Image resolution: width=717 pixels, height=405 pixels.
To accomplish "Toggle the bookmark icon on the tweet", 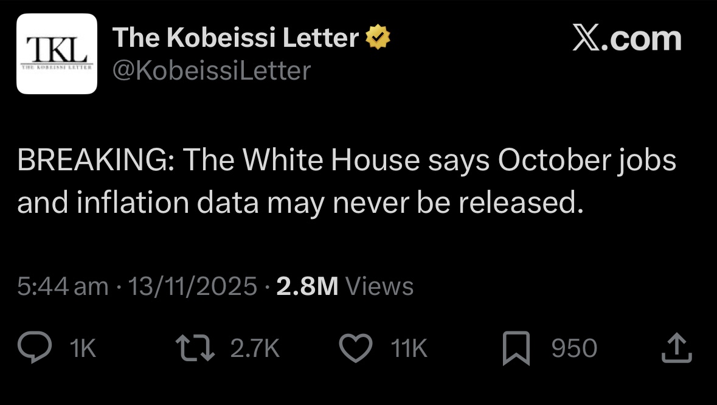I will 516,349.
